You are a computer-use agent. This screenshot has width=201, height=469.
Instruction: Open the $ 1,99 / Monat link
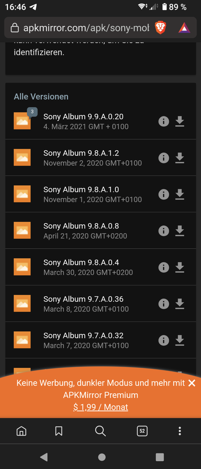[x=101, y=407]
